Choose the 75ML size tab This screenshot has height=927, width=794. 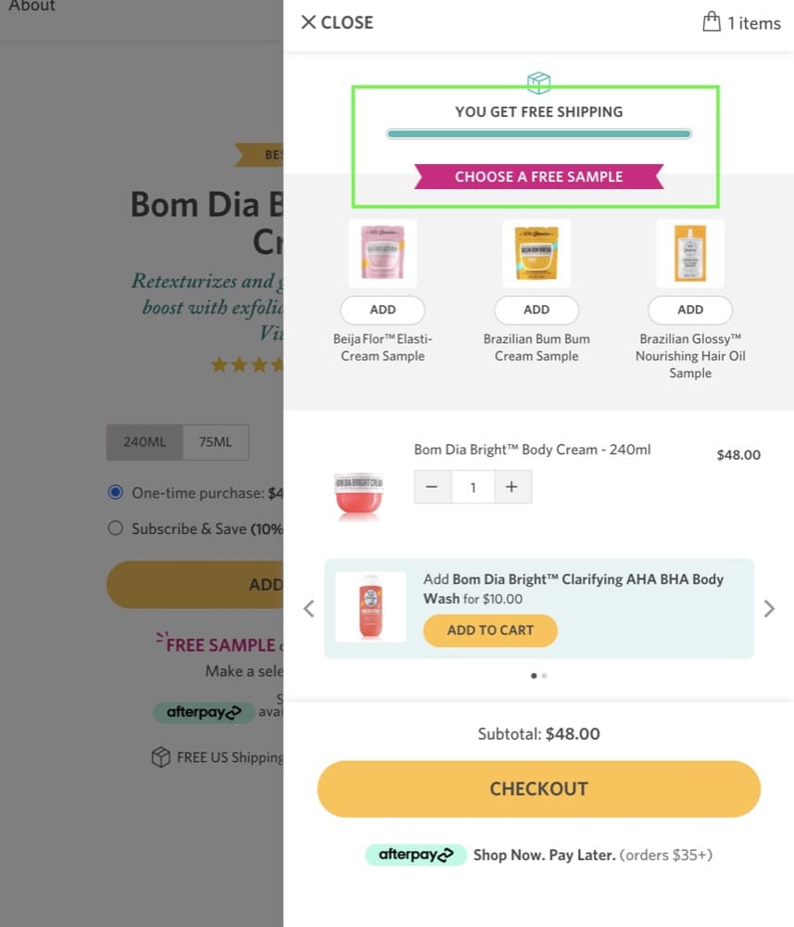click(216, 441)
